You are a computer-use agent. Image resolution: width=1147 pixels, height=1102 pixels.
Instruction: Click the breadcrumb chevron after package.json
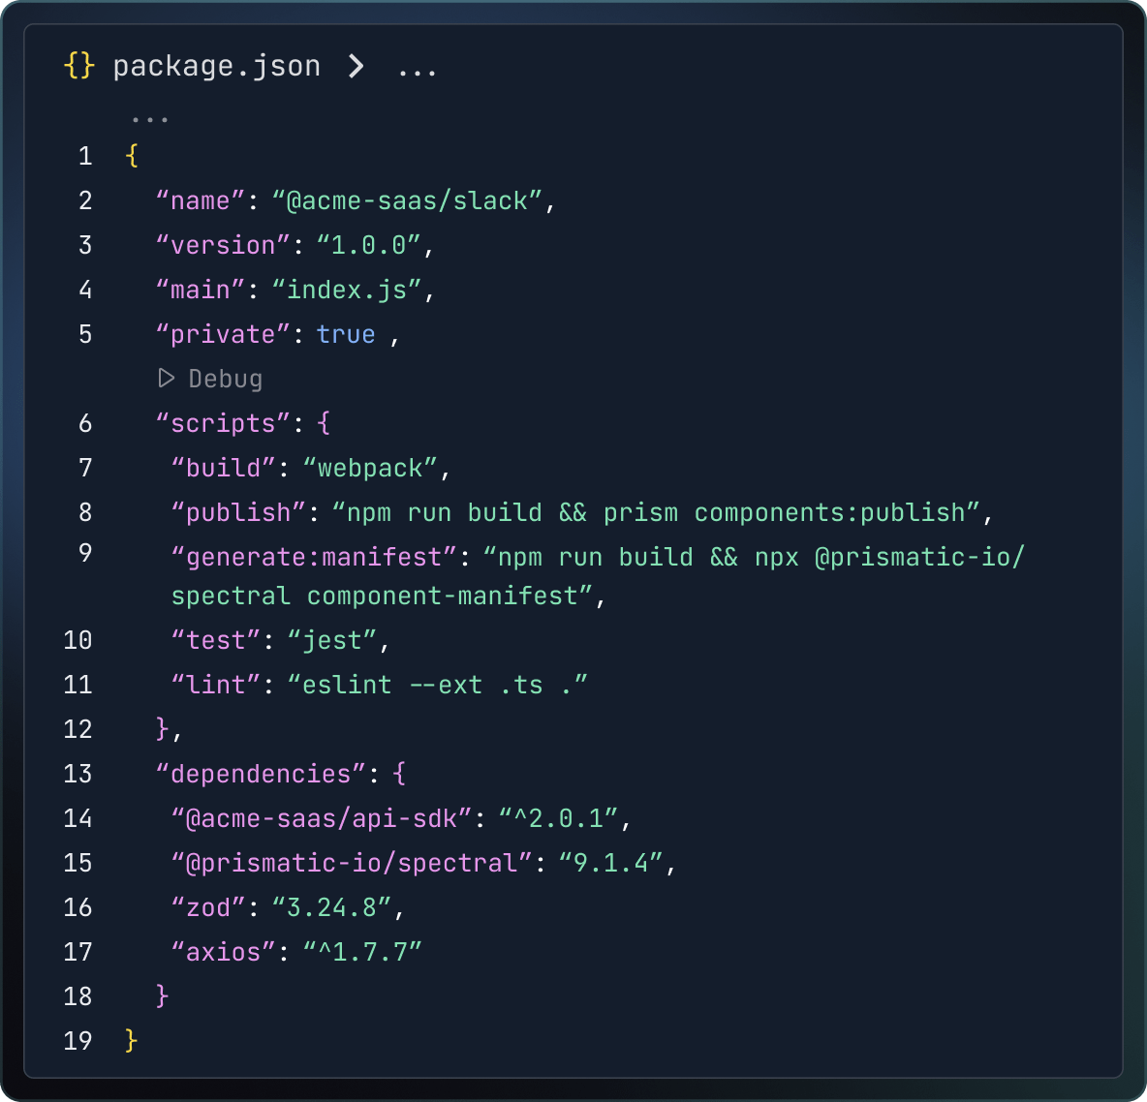[356, 67]
